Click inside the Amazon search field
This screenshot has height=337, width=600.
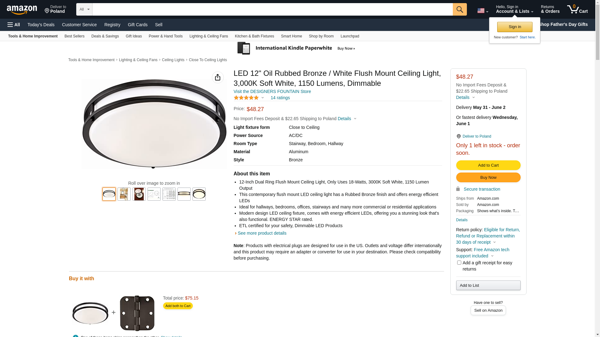click(272, 9)
